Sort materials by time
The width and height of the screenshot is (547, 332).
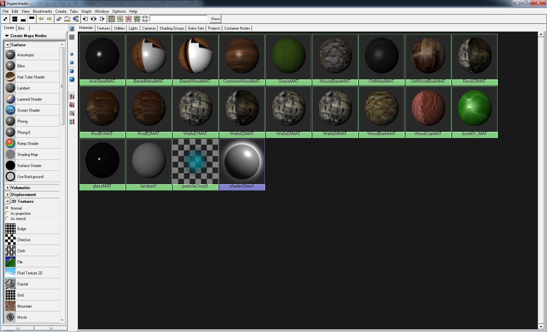click(72, 114)
